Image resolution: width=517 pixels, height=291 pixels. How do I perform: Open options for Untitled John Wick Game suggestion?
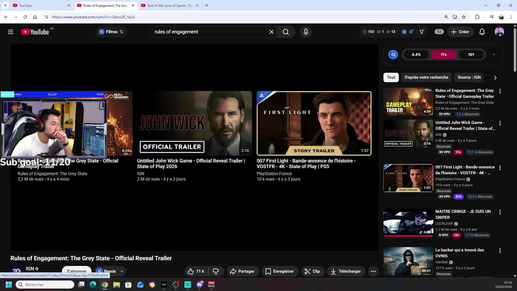[x=500, y=123]
